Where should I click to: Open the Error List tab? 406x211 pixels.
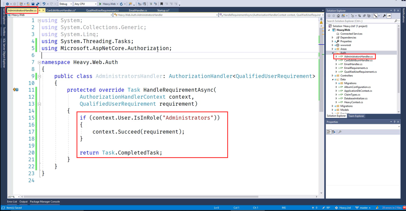pos(12,202)
